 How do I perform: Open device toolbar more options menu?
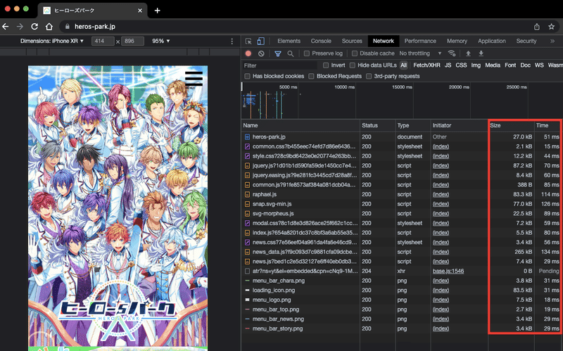232,42
